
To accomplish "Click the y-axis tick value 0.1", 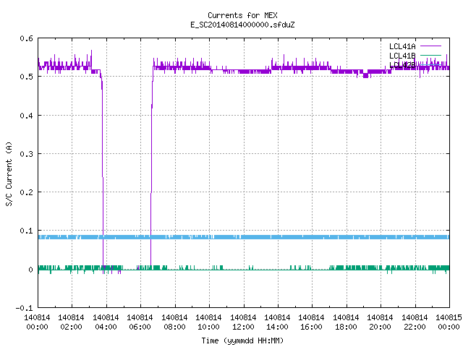I will click(x=26, y=231).
